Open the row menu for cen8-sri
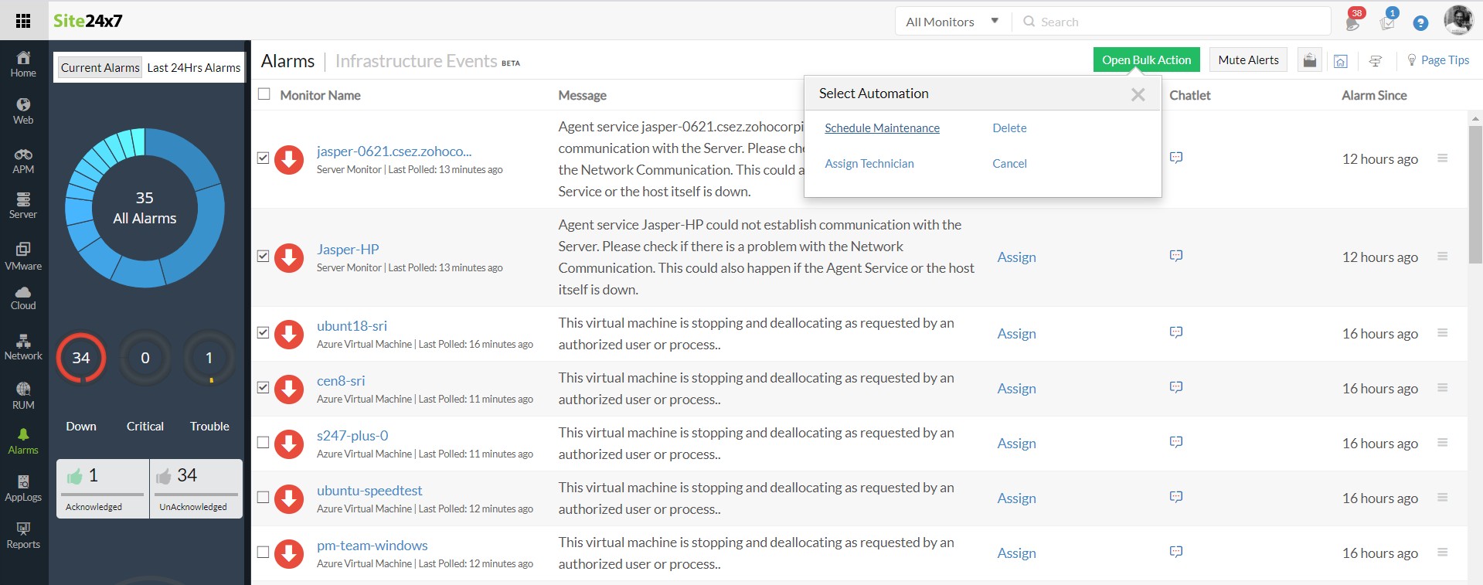1483x585 pixels. tap(1442, 387)
